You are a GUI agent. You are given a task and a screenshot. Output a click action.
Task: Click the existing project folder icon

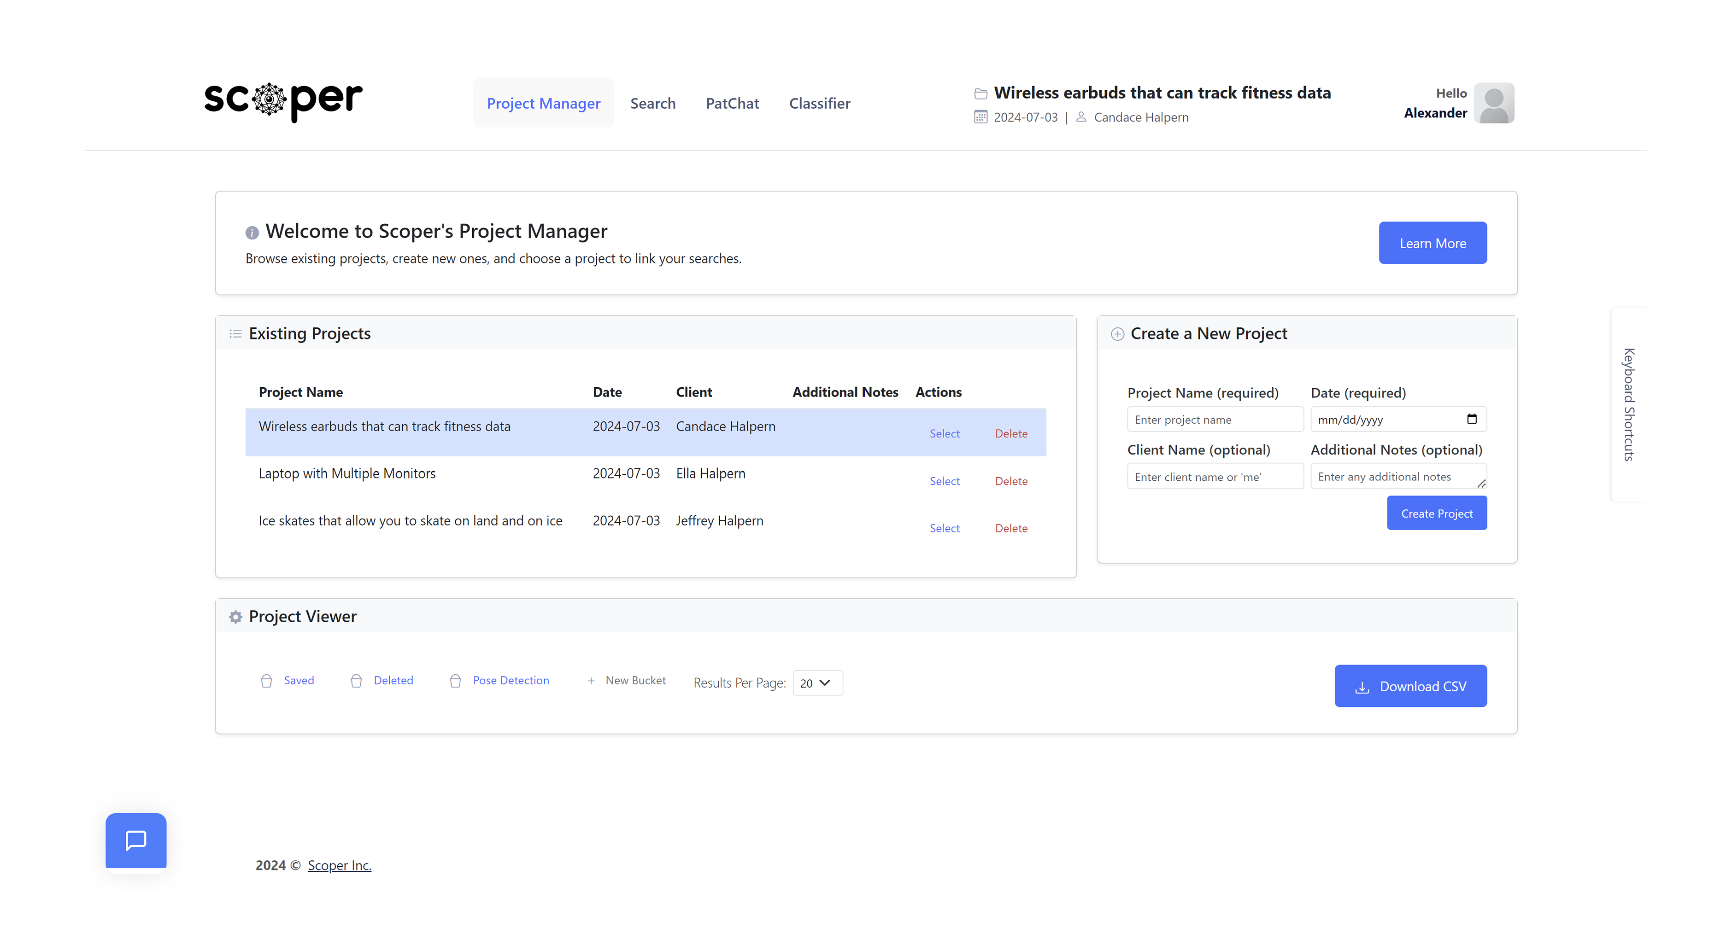click(x=978, y=92)
